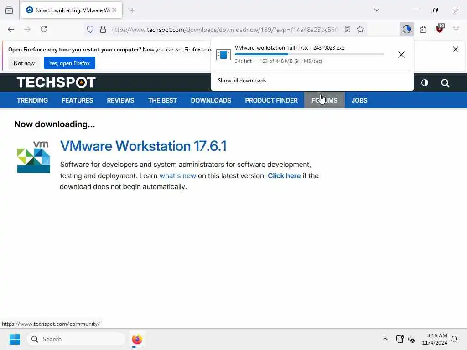Click the VMware logo thumbnail

(x=34, y=157)
